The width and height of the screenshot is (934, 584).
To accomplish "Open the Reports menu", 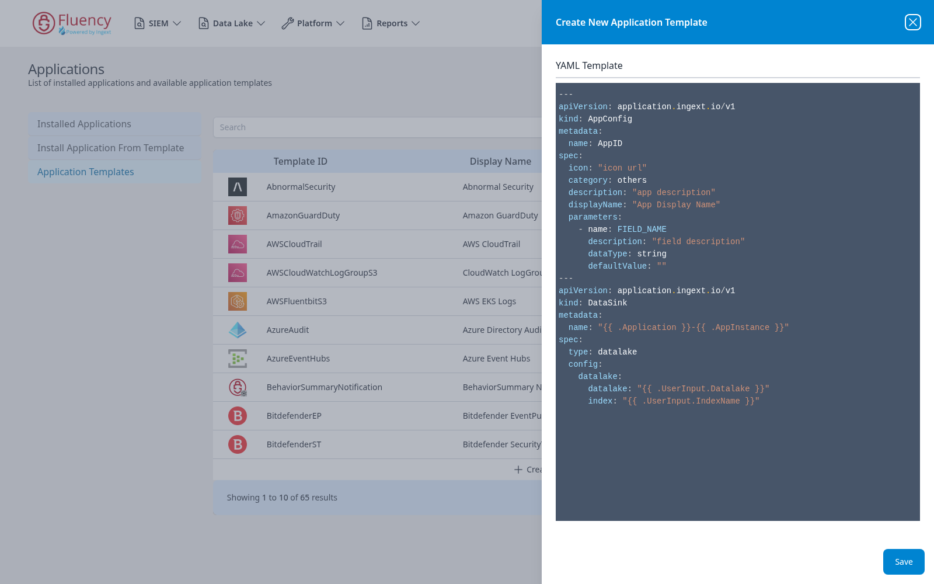I will (391, 23).
